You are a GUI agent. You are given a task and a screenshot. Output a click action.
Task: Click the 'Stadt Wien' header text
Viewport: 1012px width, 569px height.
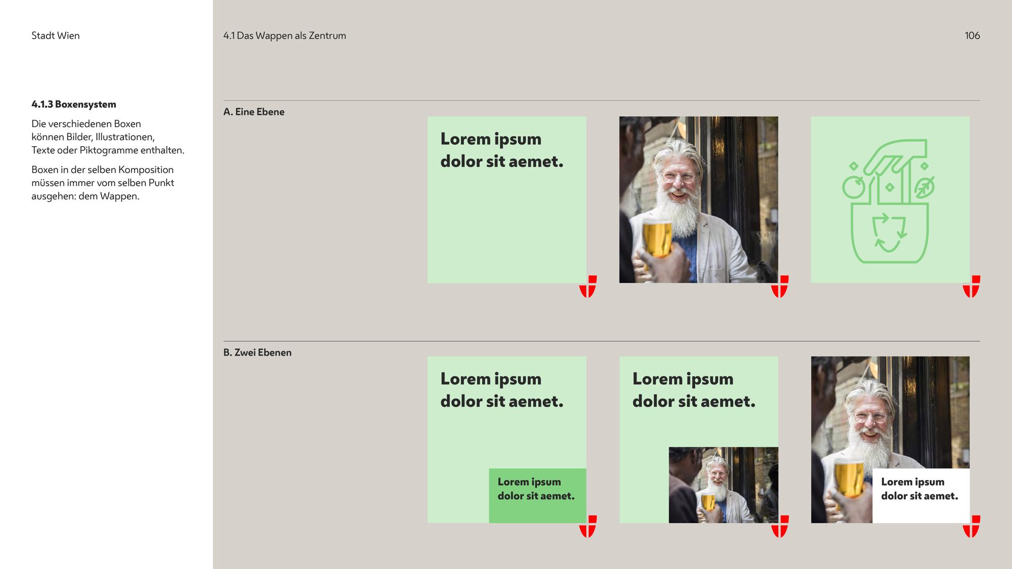[56, 35]
